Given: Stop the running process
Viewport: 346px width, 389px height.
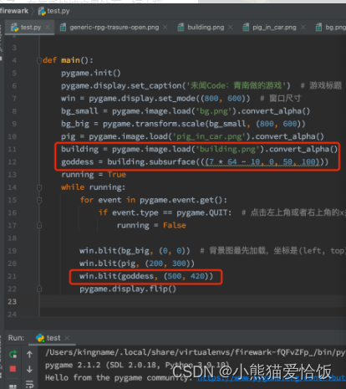Looking at the screenshot, I should [13, 369].
